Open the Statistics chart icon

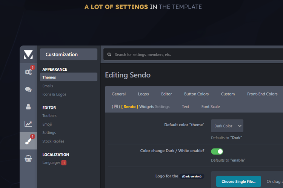pos(28,124)
